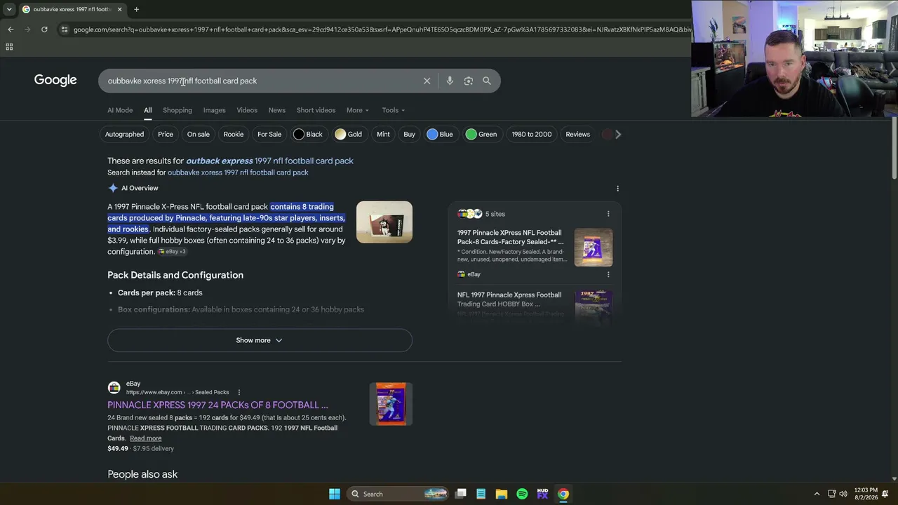The image size is (898, 505).
Task: Open the Videos tab
Action: tap(247, 110)
